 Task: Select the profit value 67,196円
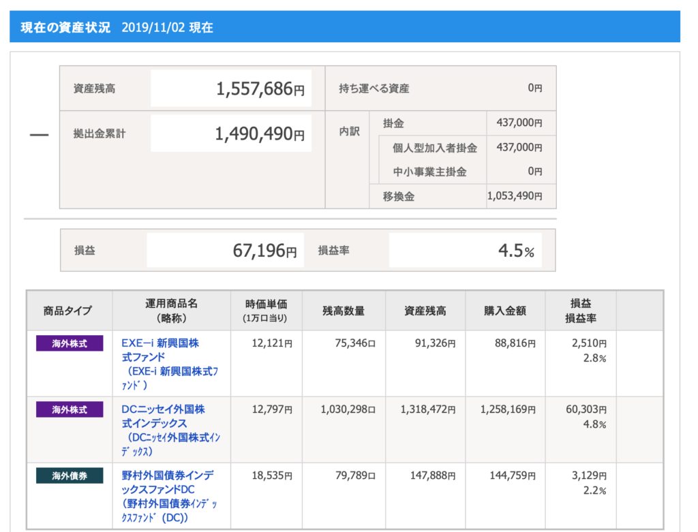click(x=265, y=251)
